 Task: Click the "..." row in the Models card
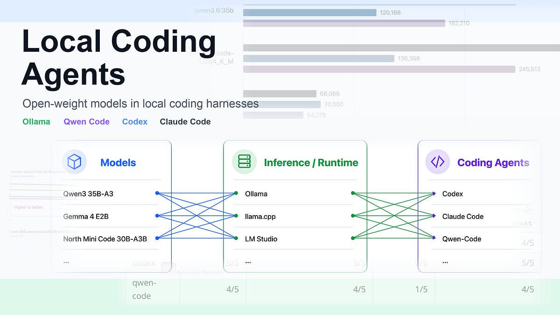[66, 262]
